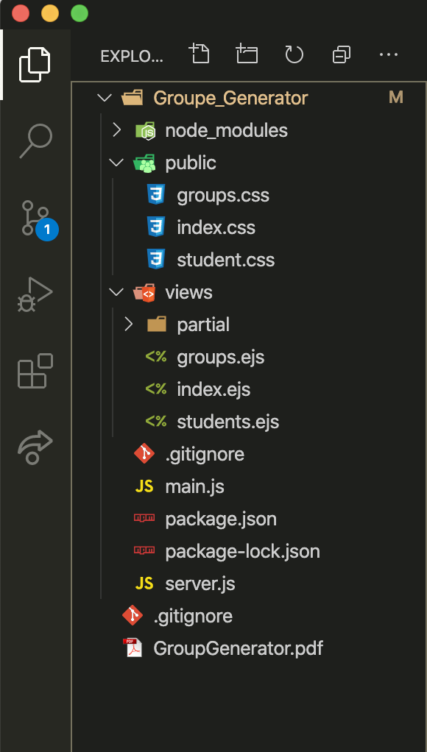This screenshot has width=427, height=752.
Task: Click the M modified badge next to Groupe_Generator
Action: click(396, 96)
